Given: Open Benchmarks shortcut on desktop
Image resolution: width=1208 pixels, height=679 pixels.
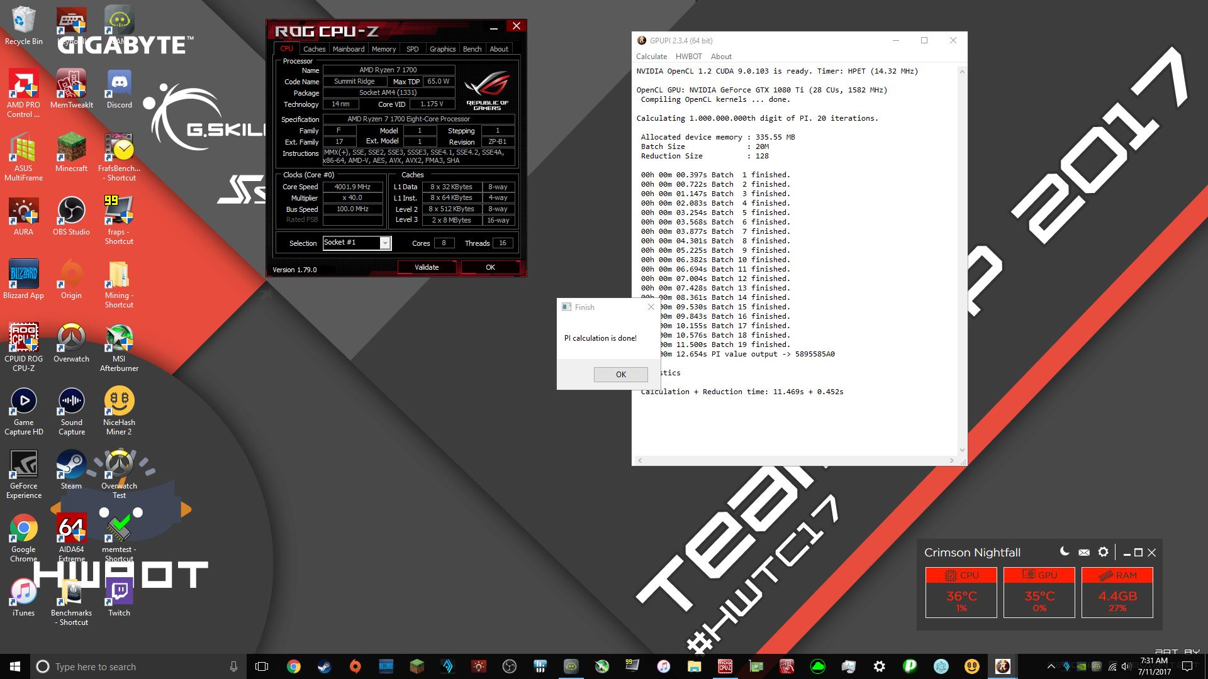Looking at the screenshot, I should coord(71,602).
